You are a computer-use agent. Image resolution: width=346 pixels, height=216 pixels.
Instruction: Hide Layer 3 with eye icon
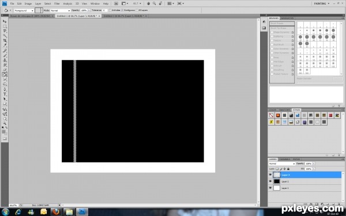coord(270,175)
